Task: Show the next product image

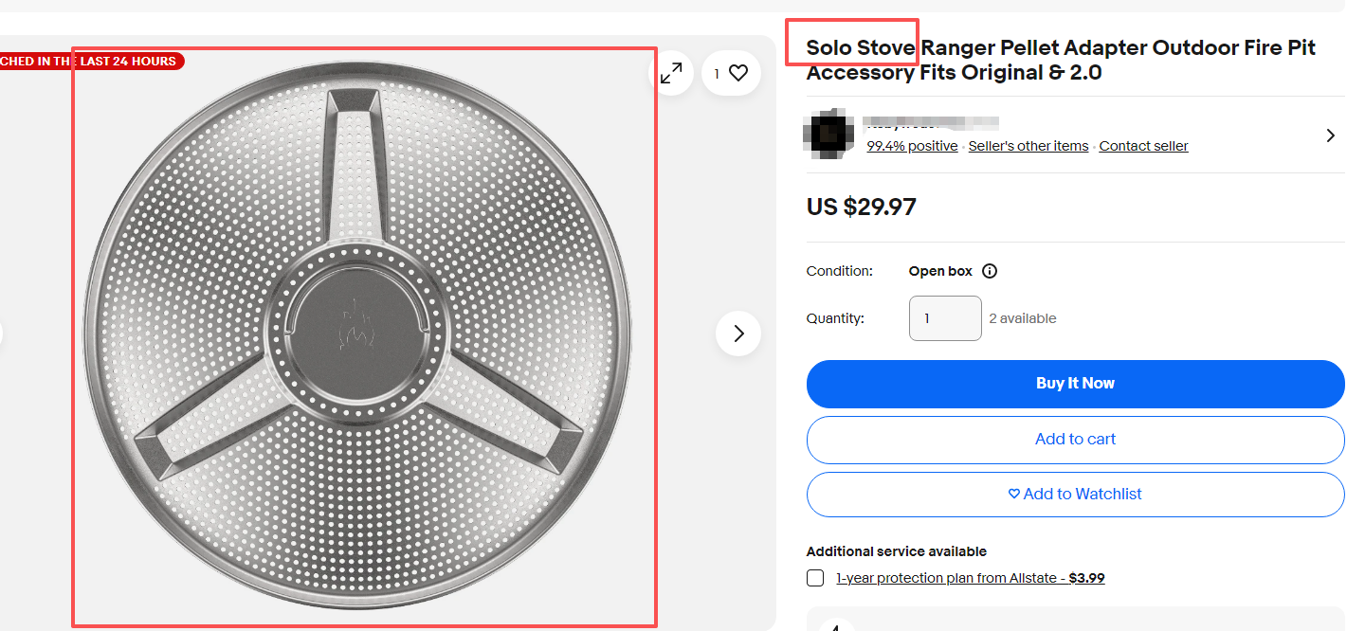Action: coord(738,334)
